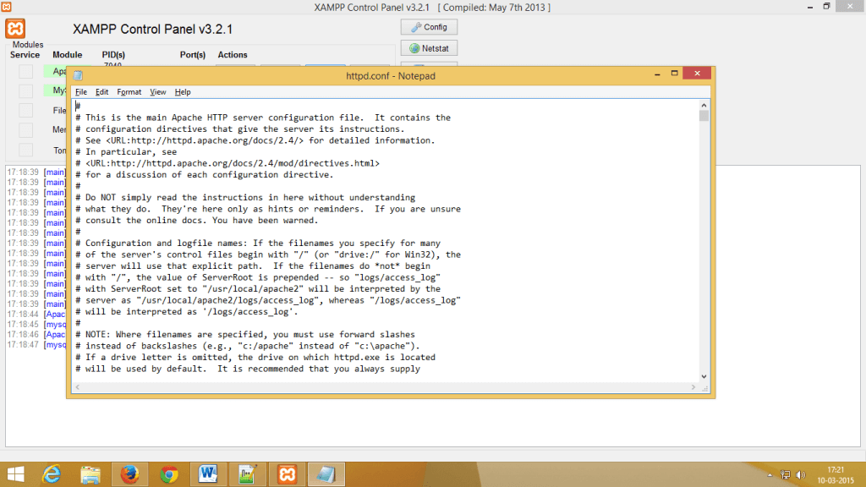Click Notepad horizontal scrollbar left arrow
Screen dimensions: 866x487
click(x=77, y=387)
